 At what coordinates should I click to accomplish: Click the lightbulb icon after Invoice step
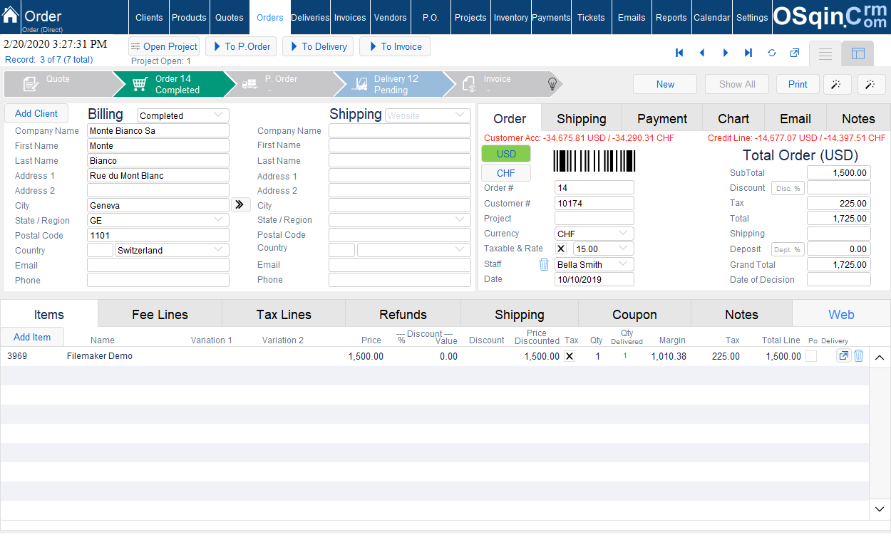(552, 84)
